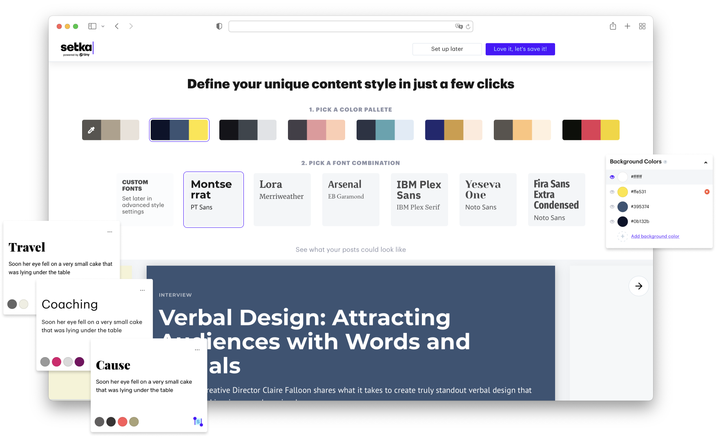Viewport: 716px width, 437px height.
Task: Click the olive swatch on Cause card
Action: point(134,422)
